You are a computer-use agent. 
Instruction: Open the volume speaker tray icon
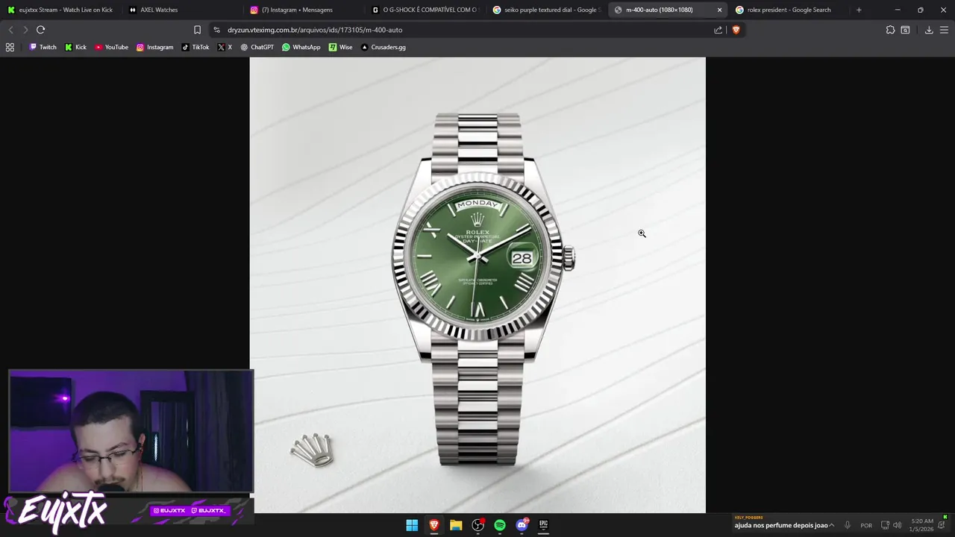coord(897,525)
